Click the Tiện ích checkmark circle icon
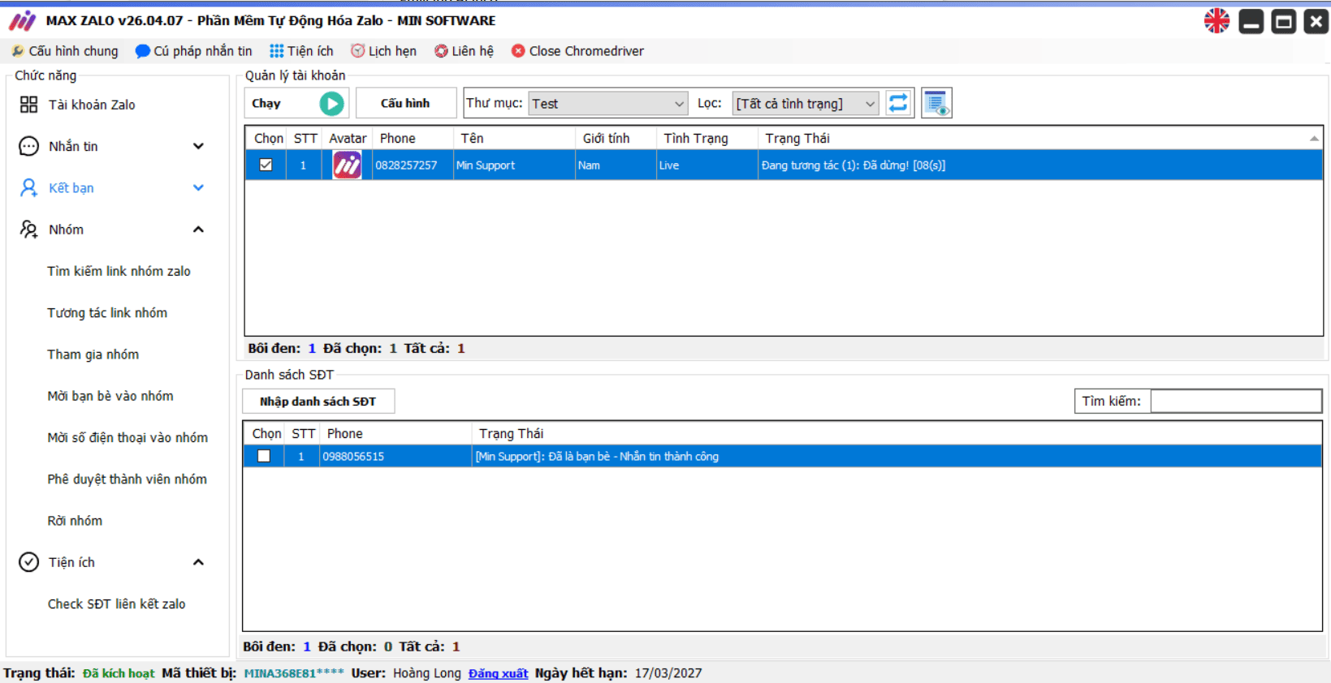This screenshot has height=683, width=1331. 28,562
